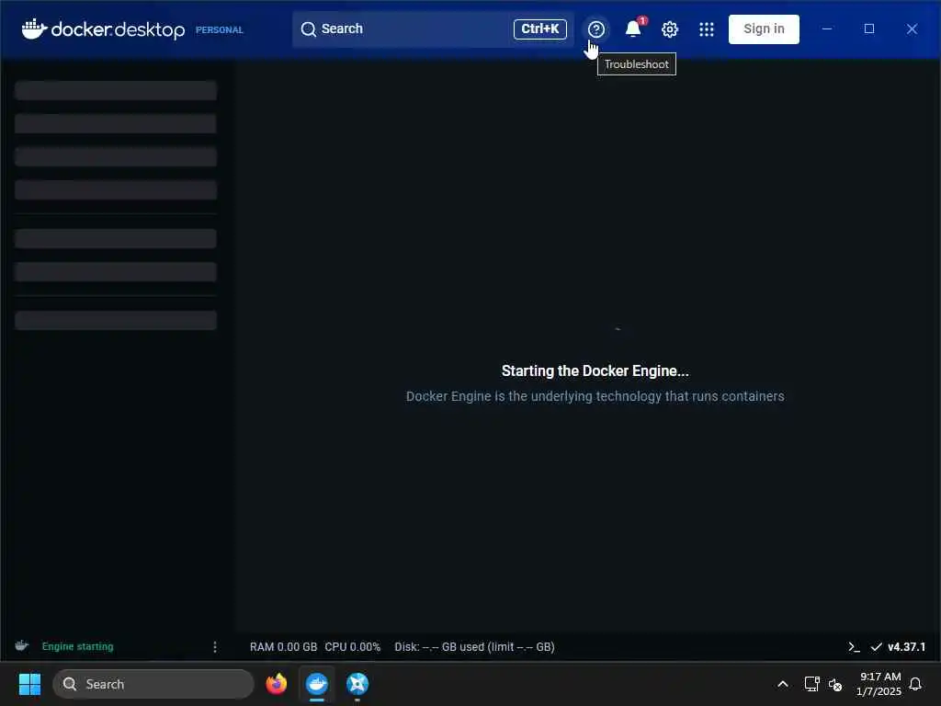The width and height of the screenshot is (941, 706).
Task: Click the v4.37.1 version label
Action: (906, 647)
